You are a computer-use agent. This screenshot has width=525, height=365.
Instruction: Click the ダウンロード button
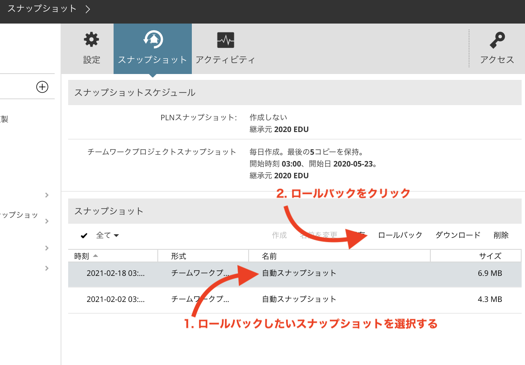pos(458,235)
